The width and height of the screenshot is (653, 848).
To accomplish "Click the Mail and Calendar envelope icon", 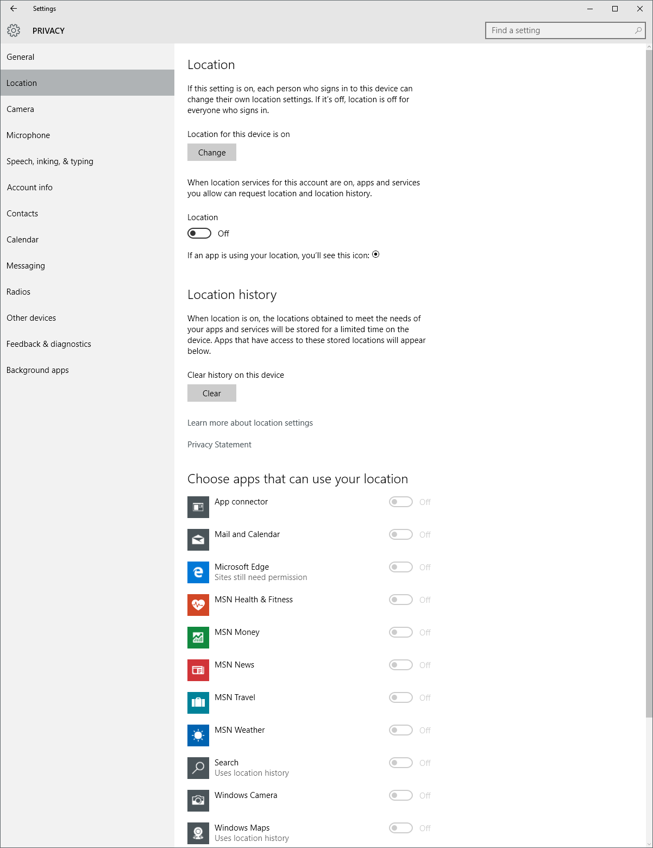I will coord(198,540).
